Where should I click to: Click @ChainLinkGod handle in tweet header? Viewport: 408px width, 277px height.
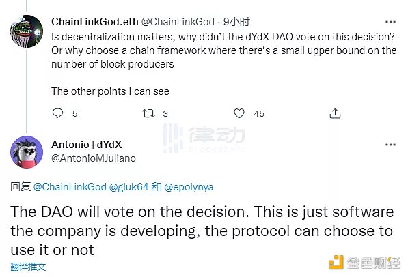(178, 22)
